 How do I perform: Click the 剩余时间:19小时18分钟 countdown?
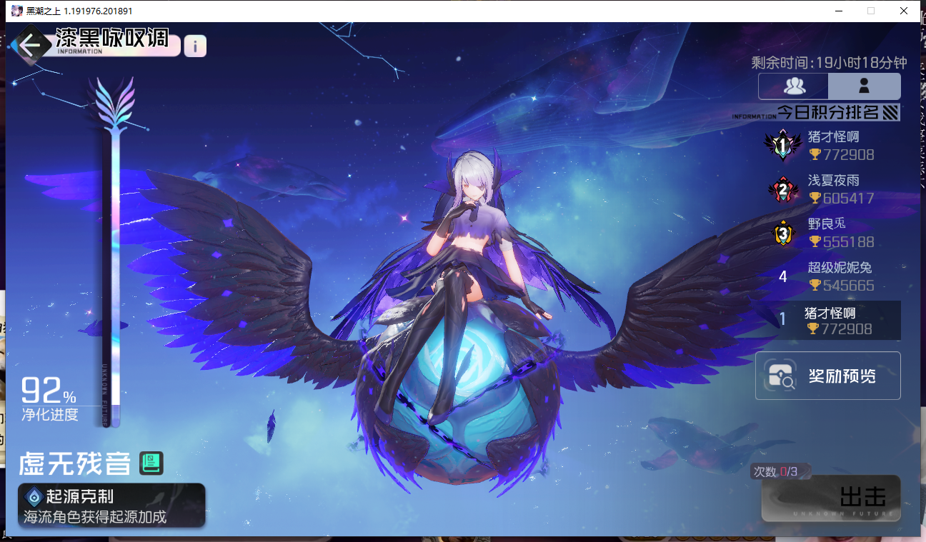coord(829,63)
